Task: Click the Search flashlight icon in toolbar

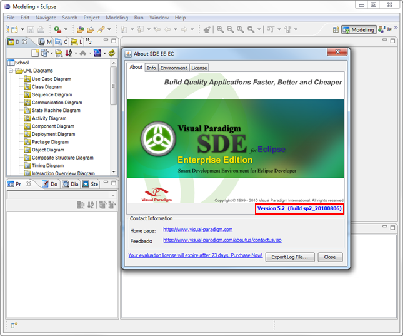Action: [101, 29]
